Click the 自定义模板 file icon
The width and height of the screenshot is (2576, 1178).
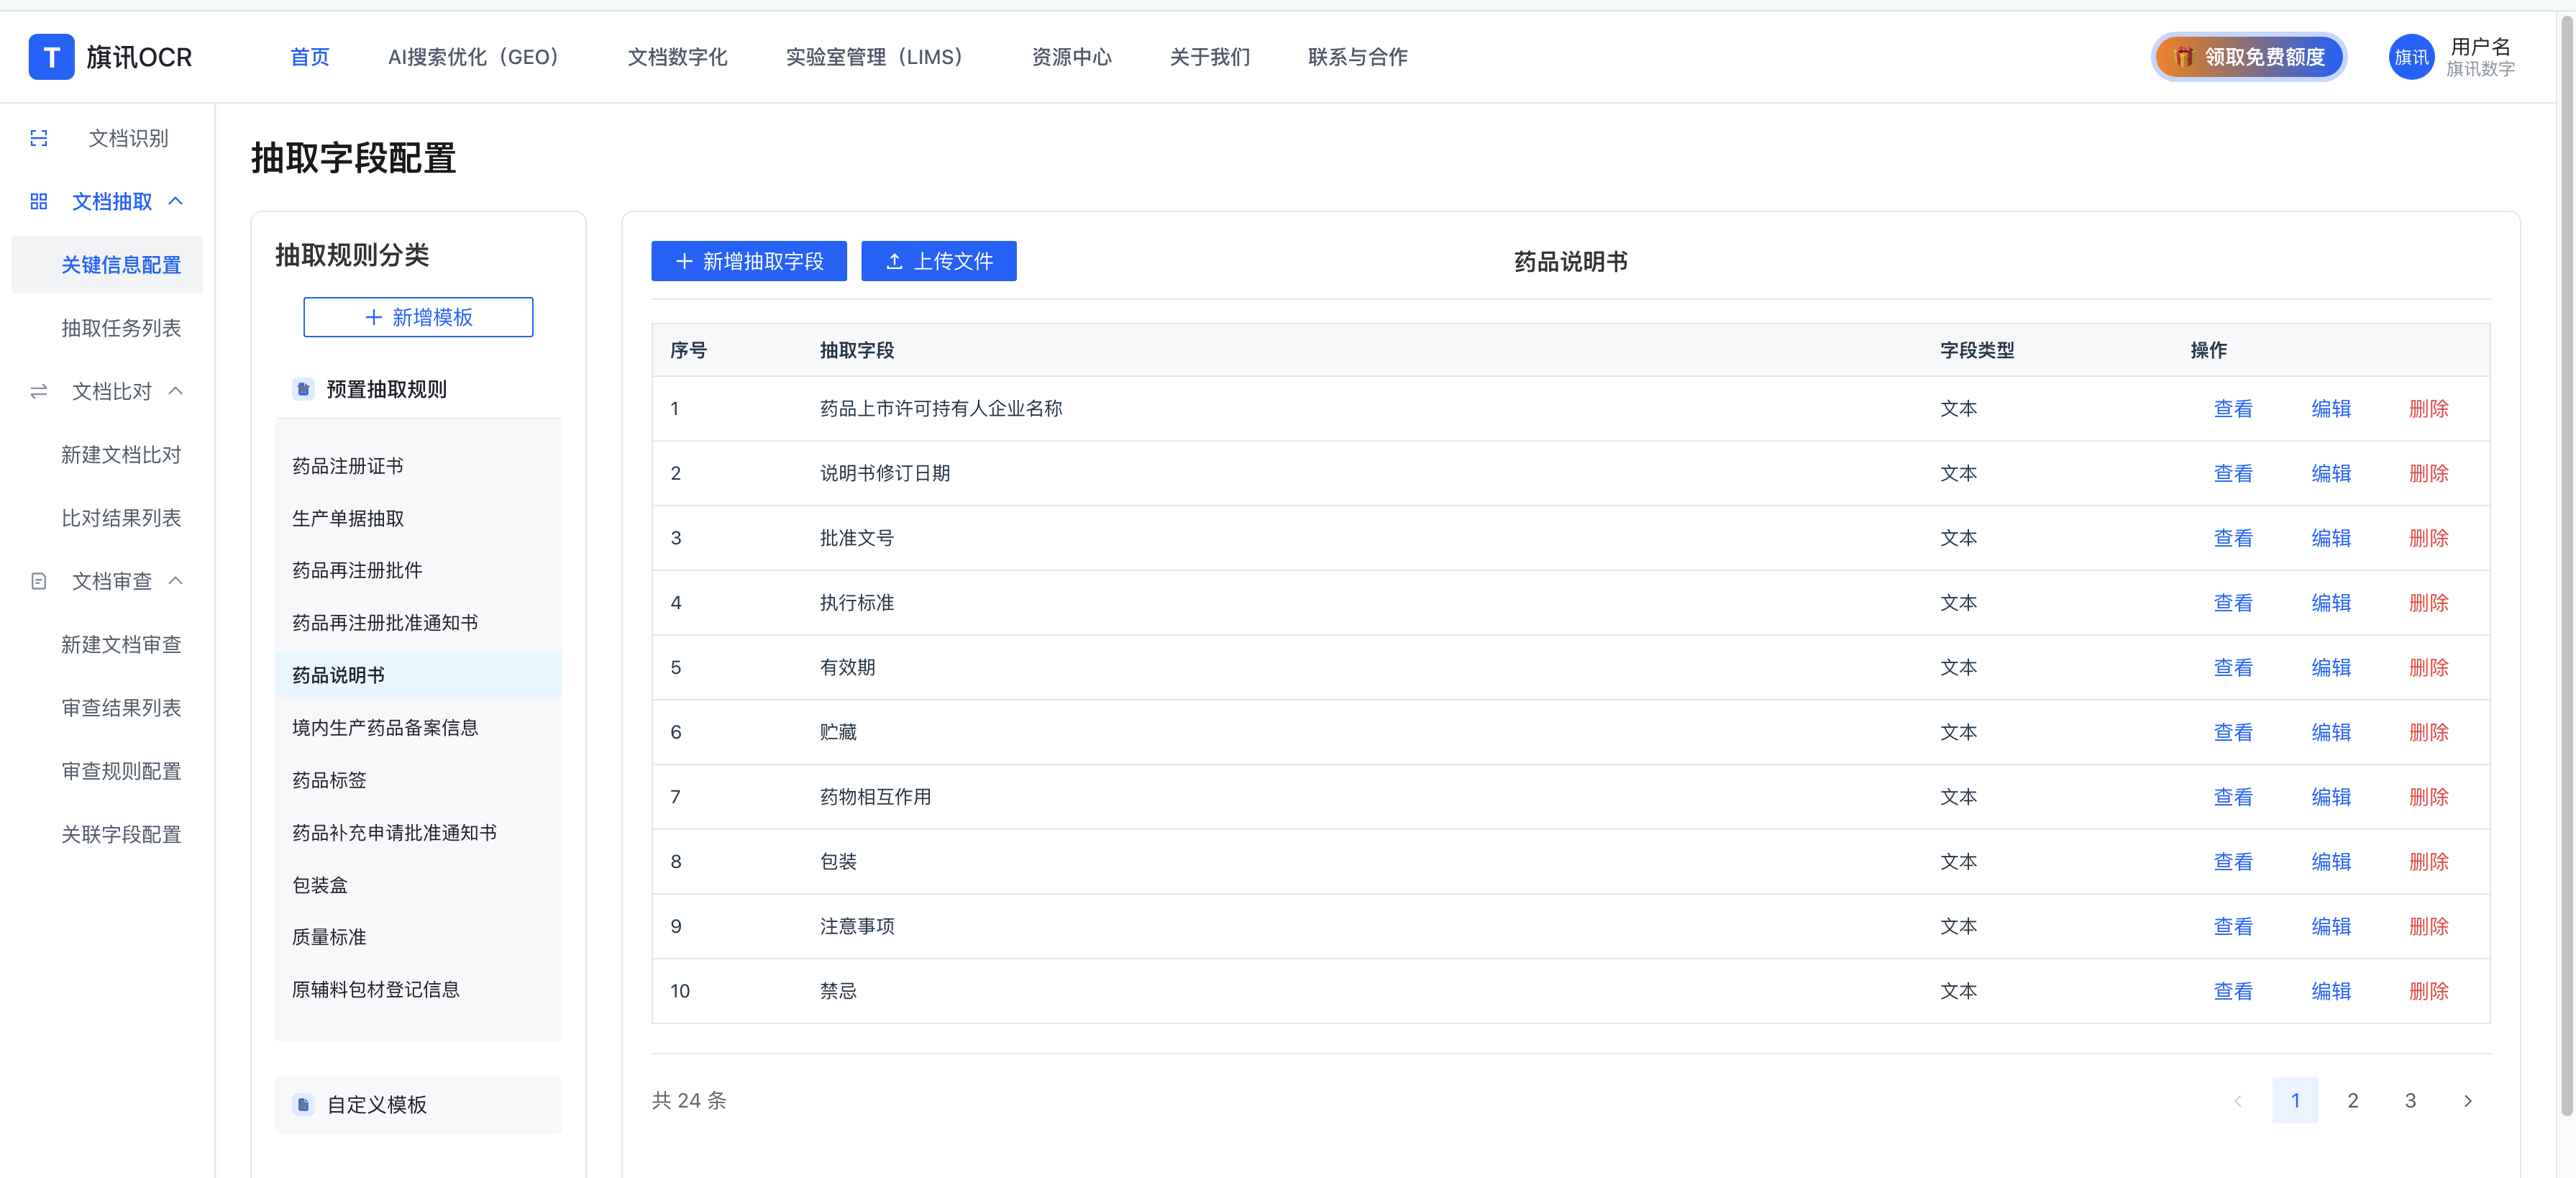303,1104
